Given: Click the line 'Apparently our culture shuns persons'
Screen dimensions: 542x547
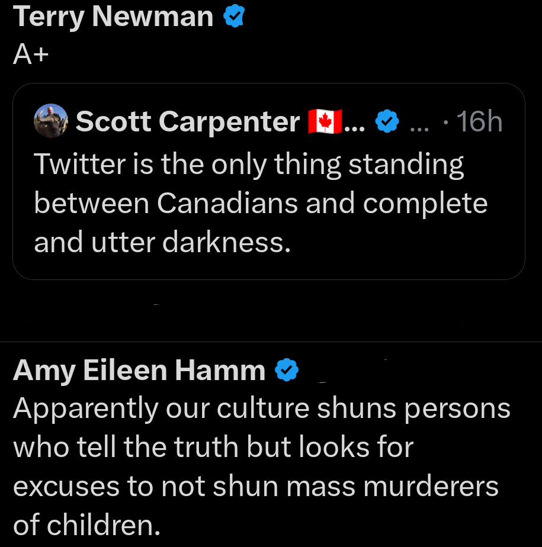Looking at the screenshot, I should pos(261,408).
